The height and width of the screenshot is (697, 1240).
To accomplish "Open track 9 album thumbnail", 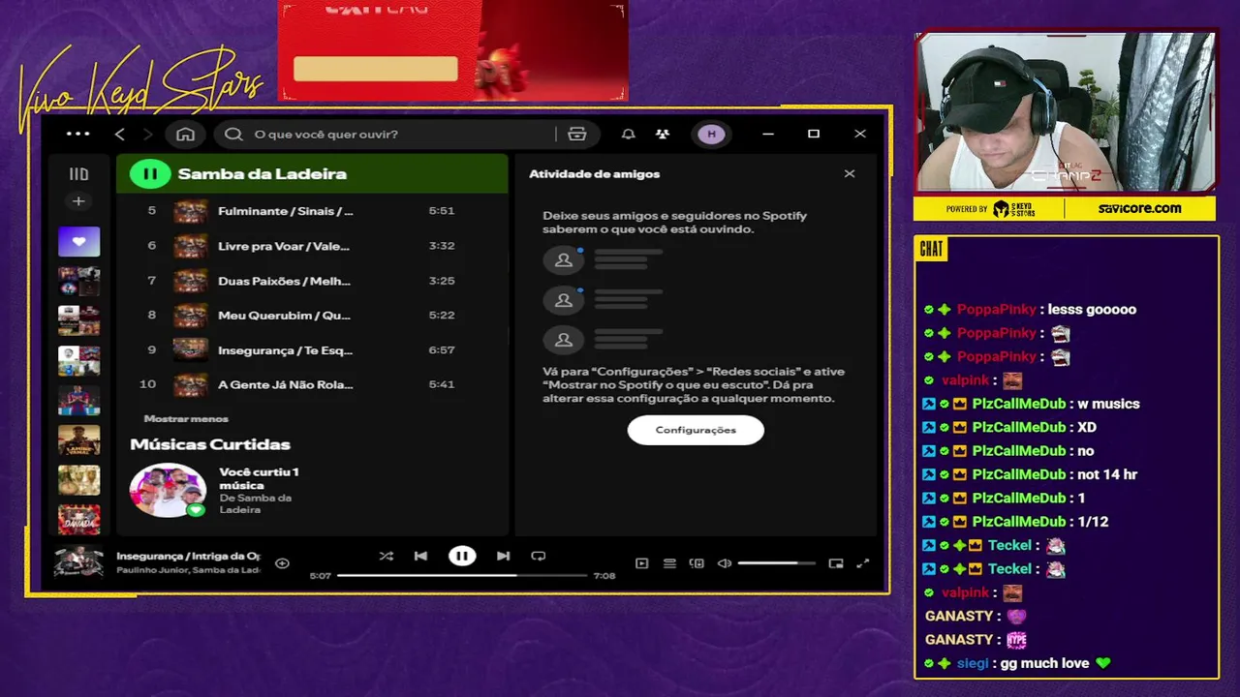I will click(190, 349).
